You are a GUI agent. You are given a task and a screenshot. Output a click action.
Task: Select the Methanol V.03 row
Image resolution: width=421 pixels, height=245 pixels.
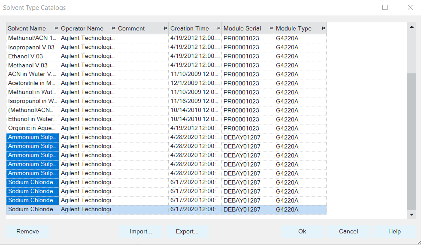pos(28,65)
